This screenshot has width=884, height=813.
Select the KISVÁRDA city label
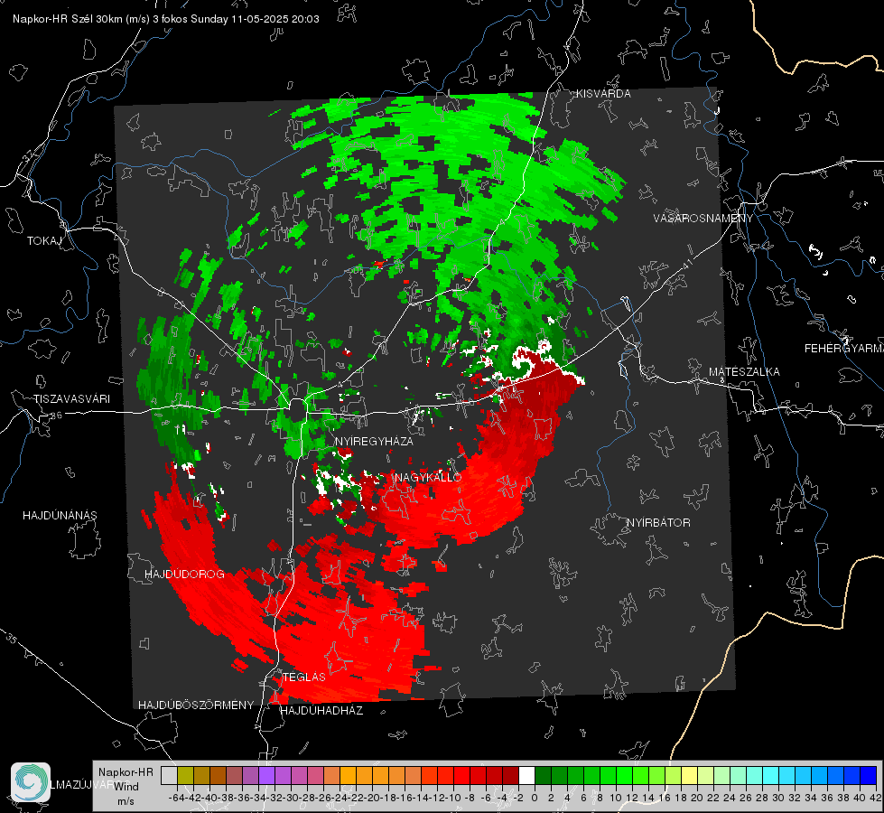(602, 94)
